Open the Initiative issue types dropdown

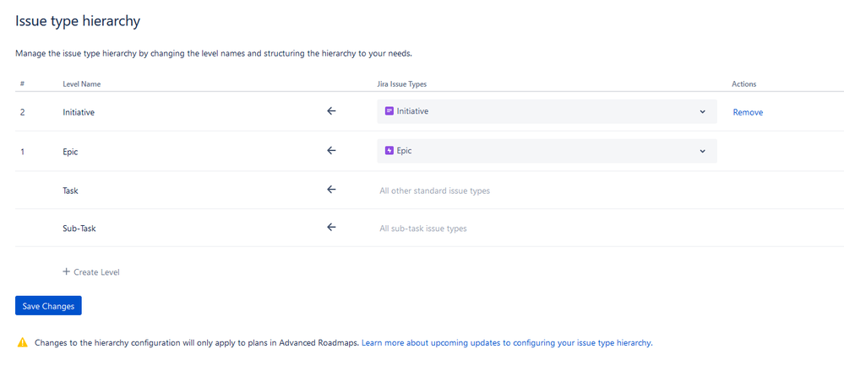tap(547, 111)
